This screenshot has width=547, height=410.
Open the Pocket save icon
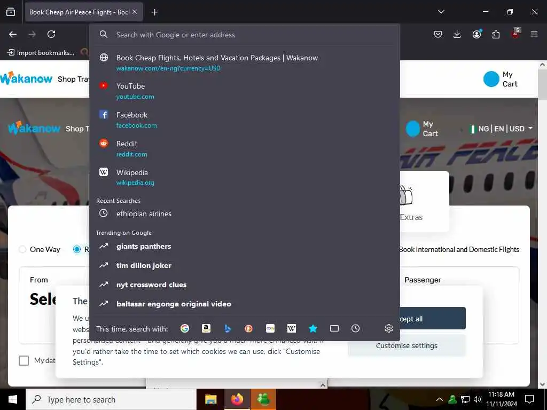(x=438, y=34)
